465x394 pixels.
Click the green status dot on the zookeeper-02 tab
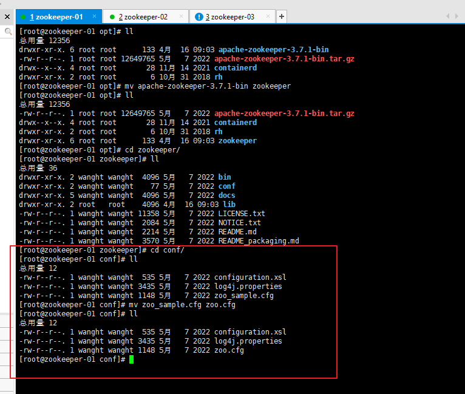(112, 17)
